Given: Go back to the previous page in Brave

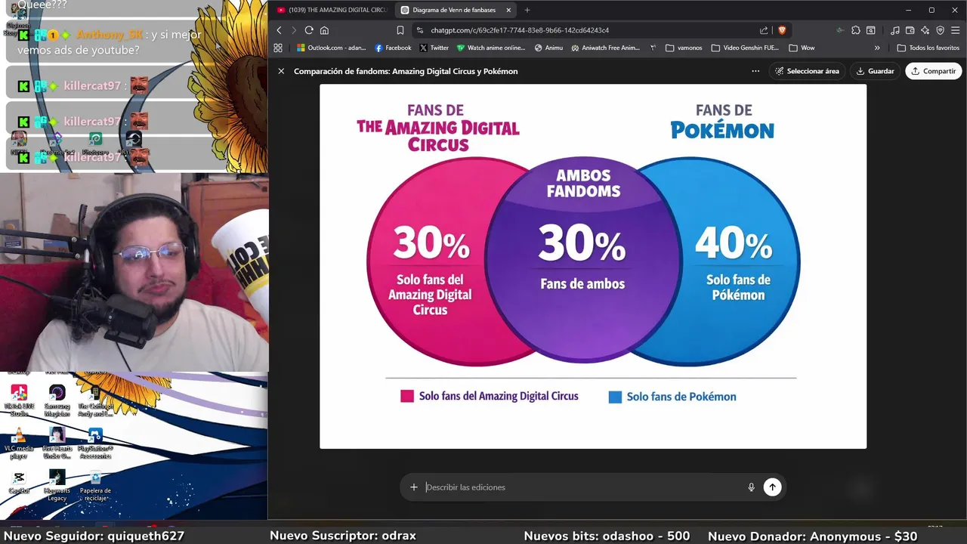Looking at the screenshot, I should click(x=279, y=30).
